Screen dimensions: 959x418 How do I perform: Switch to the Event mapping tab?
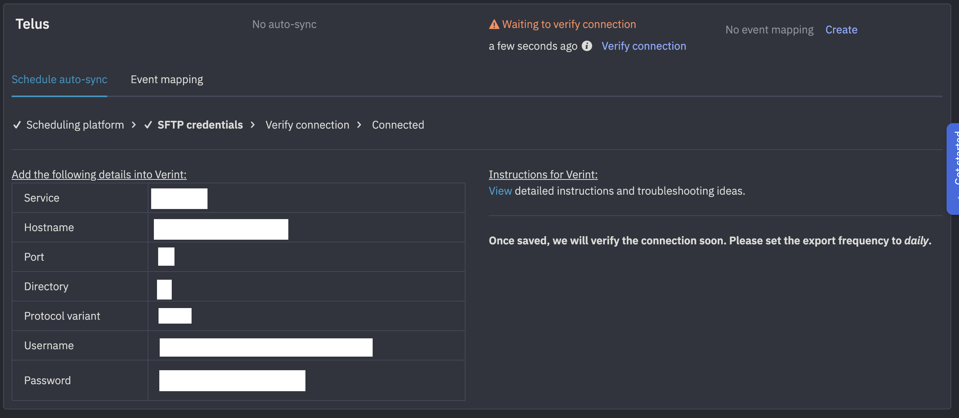tap(167, 79)
